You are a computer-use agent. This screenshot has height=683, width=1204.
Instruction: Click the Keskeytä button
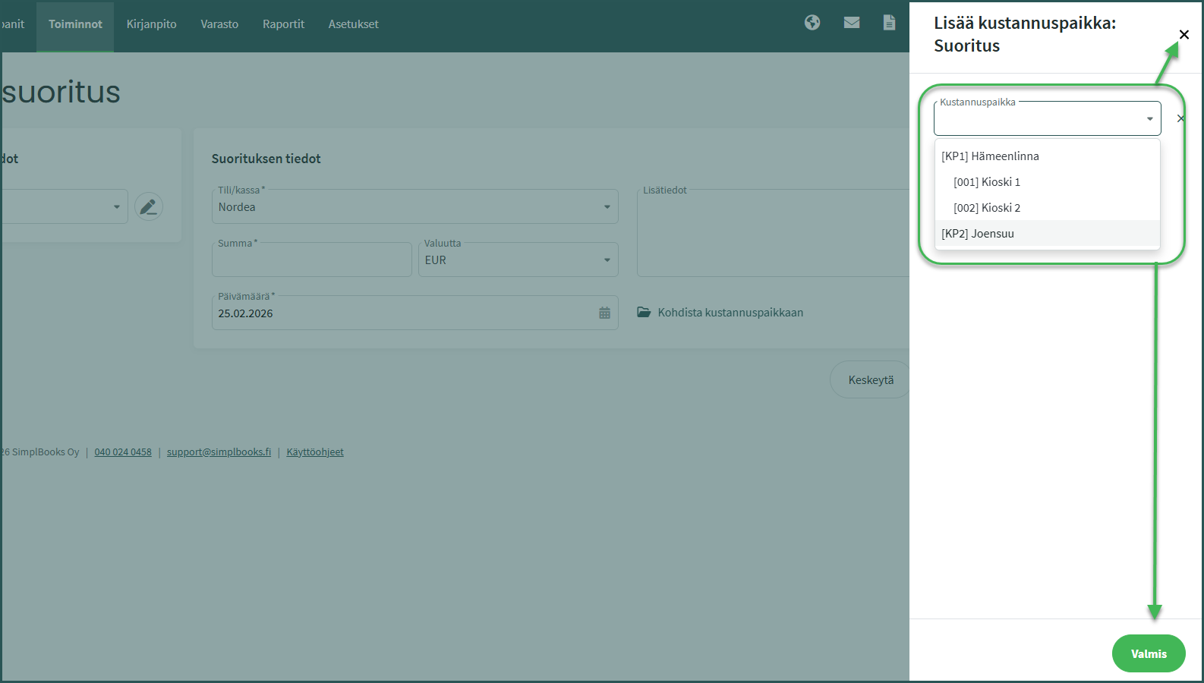870,380
